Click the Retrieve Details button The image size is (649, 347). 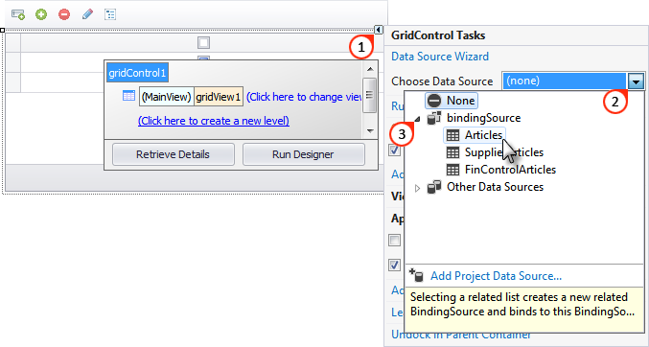[x=173, y=154]
